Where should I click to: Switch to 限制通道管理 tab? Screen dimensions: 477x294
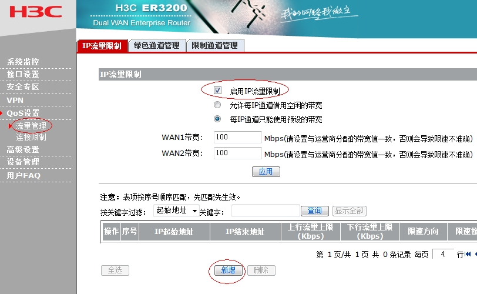[214, 46]
